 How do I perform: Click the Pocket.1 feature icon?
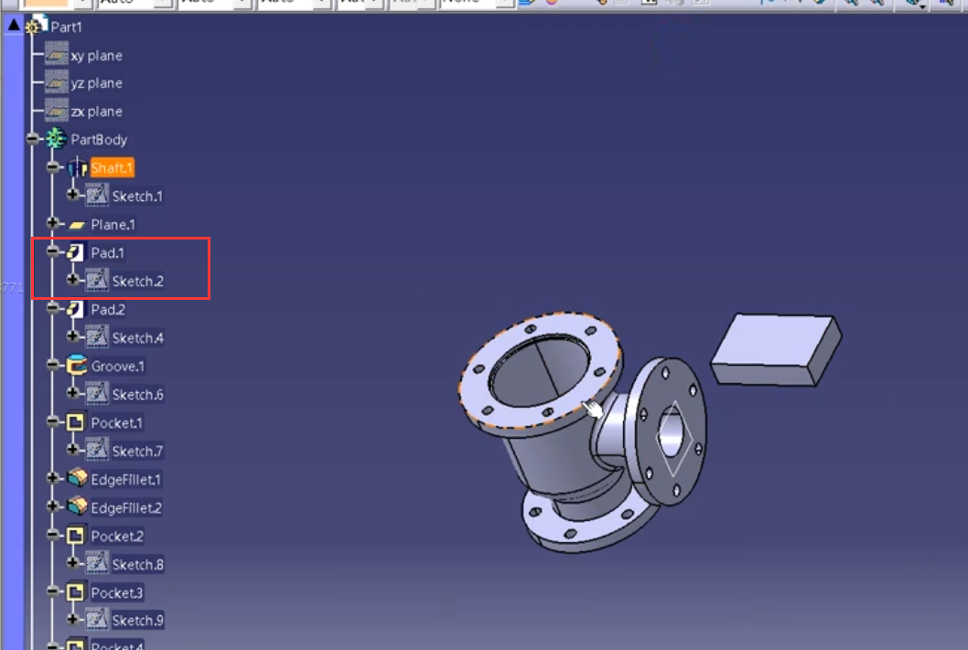(76, 422)
